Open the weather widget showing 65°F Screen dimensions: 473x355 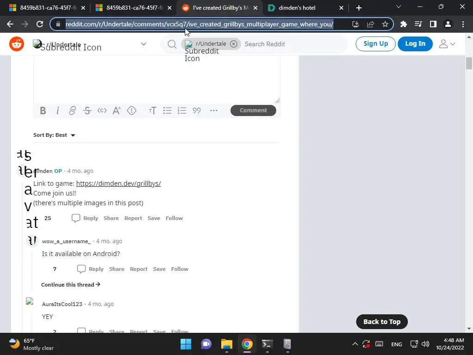click(31, 344)
